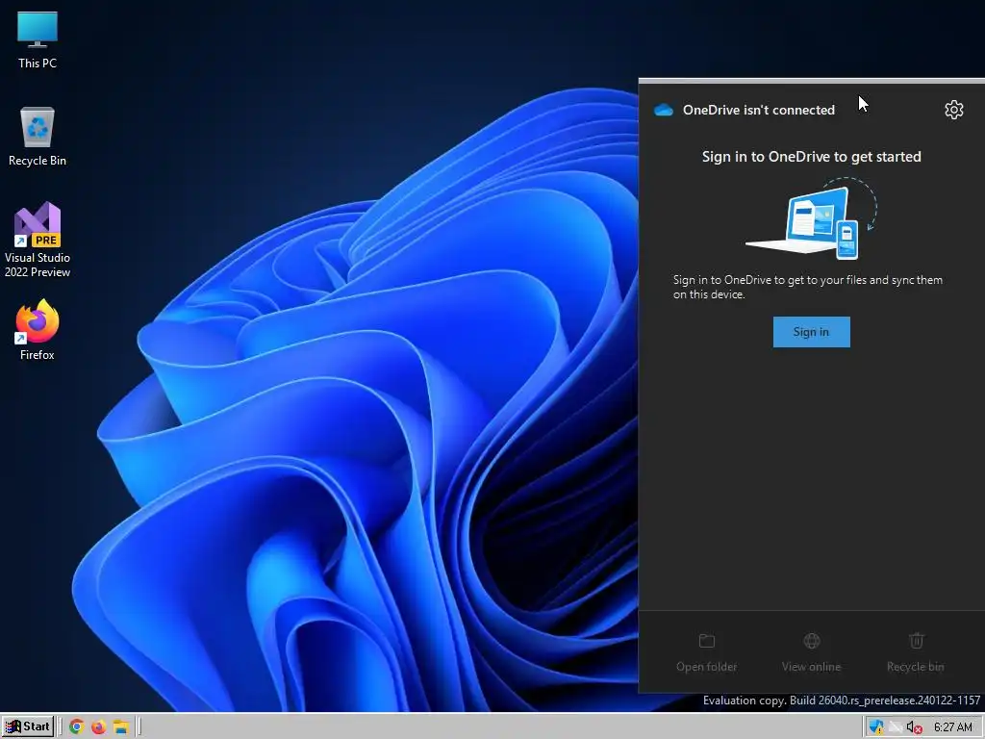Click Recycle bin in OneDrive panel
Screen dimensions: 985x739
[916, 653]
